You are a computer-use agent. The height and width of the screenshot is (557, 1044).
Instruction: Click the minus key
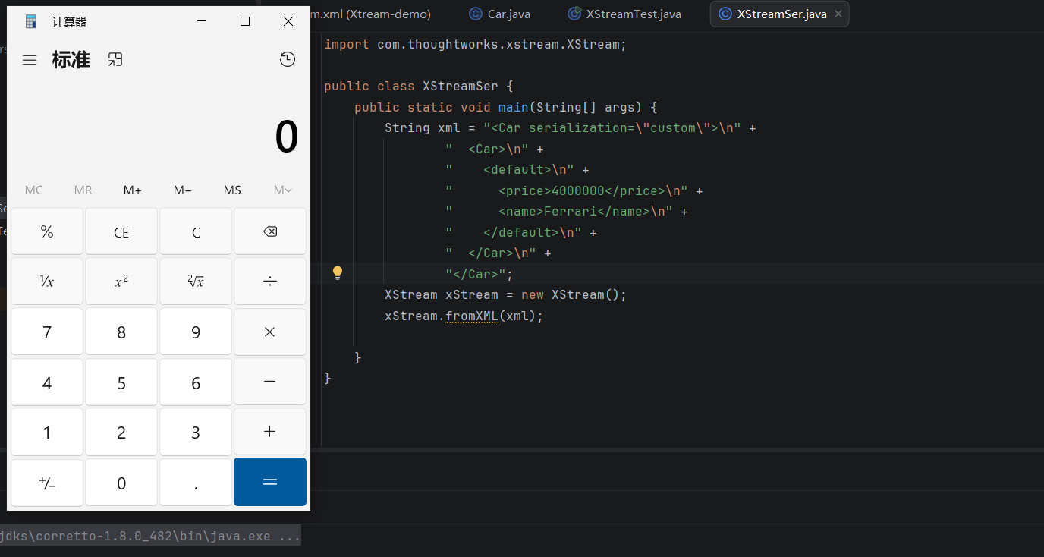tap(270, 382)
